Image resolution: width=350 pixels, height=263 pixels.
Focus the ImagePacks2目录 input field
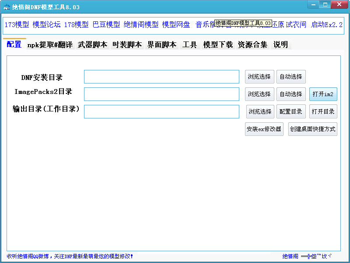tap(161, 94)
